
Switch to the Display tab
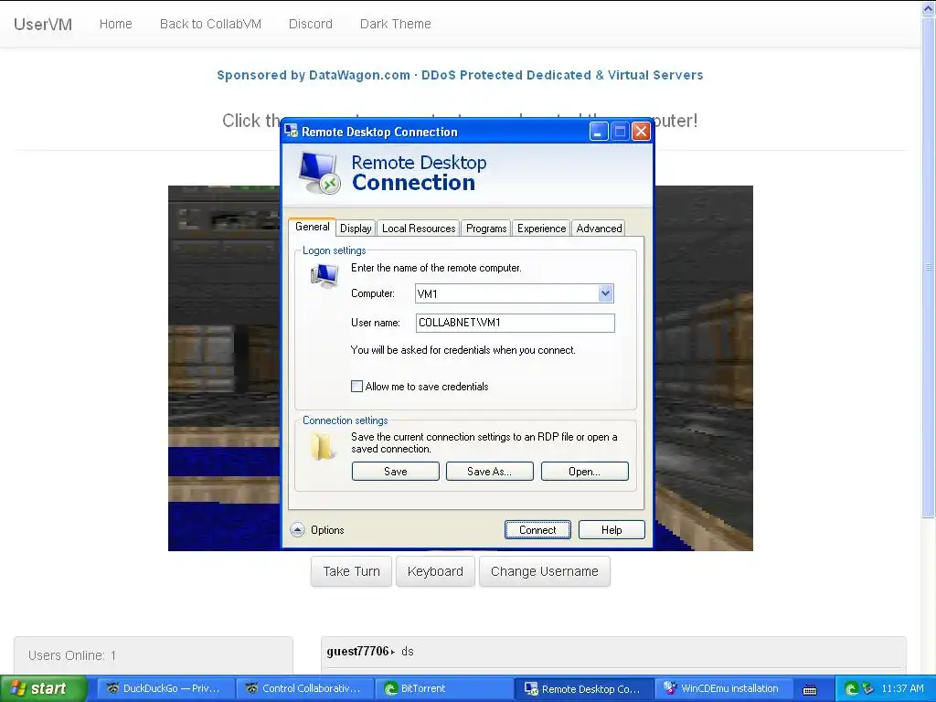click(356, 228)
